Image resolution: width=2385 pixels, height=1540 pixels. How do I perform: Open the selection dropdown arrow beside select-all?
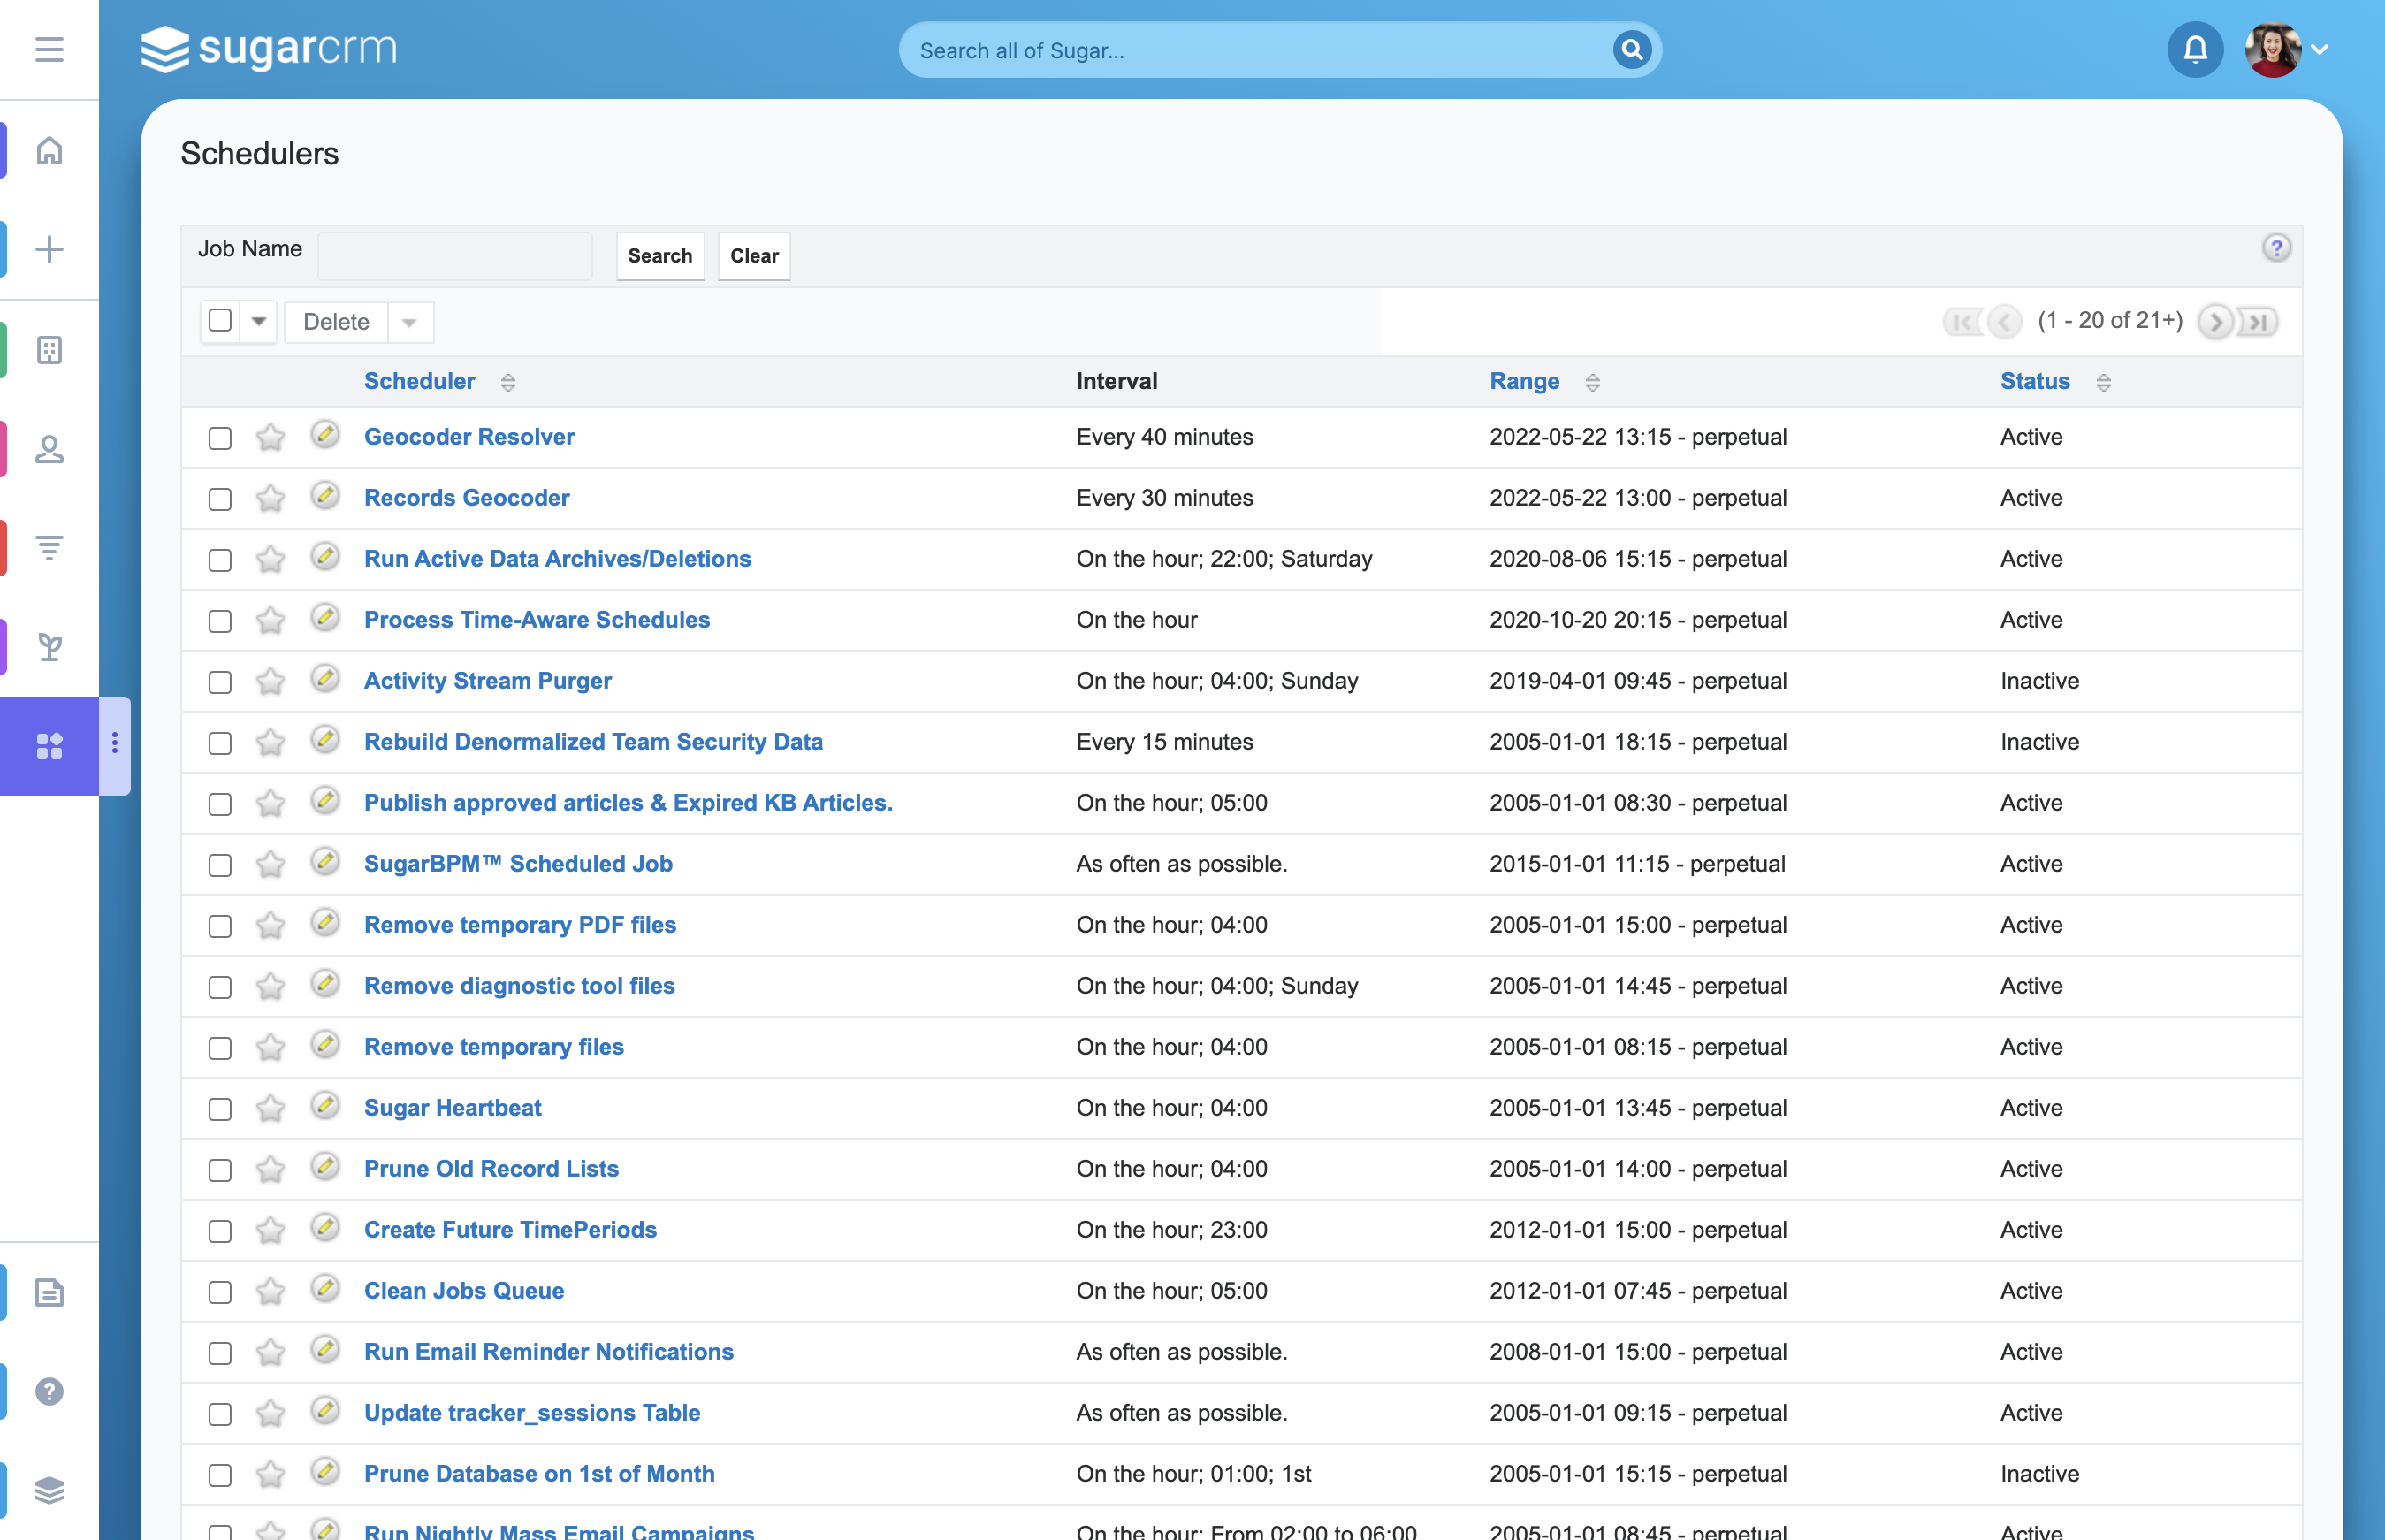pos(259,322)
